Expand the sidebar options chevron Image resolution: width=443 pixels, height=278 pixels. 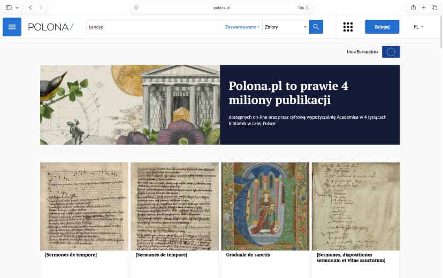click(x=17, y=7)
